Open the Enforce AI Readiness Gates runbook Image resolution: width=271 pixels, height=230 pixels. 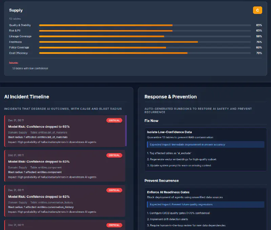[x=168, y=192]
